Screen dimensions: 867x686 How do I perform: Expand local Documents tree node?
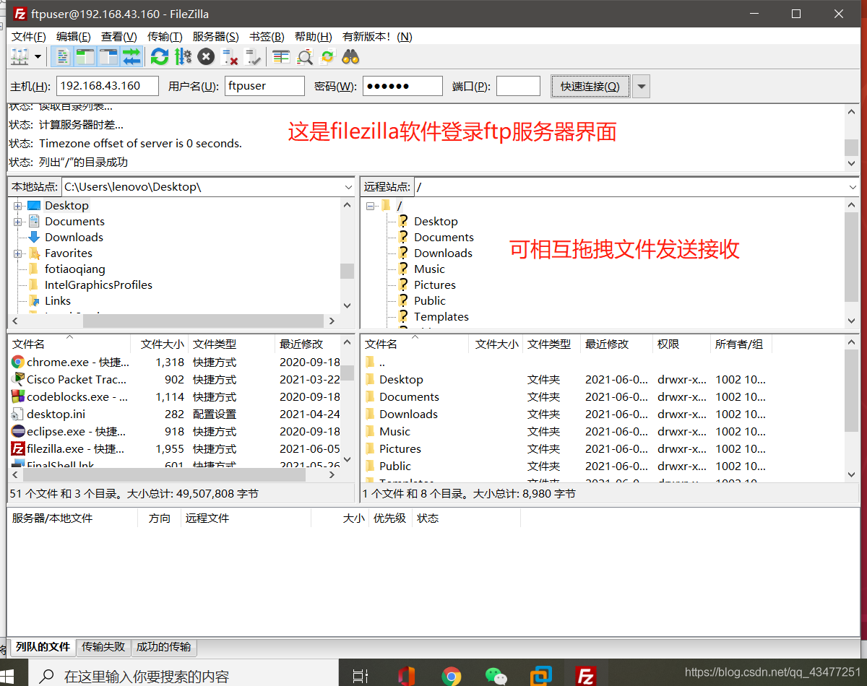pyautogui.click(x=17, y=222)
